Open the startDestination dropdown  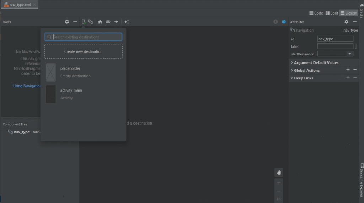[350, 54]
